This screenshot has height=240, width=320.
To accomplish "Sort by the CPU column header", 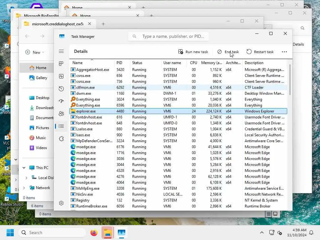I will point(193,62).
